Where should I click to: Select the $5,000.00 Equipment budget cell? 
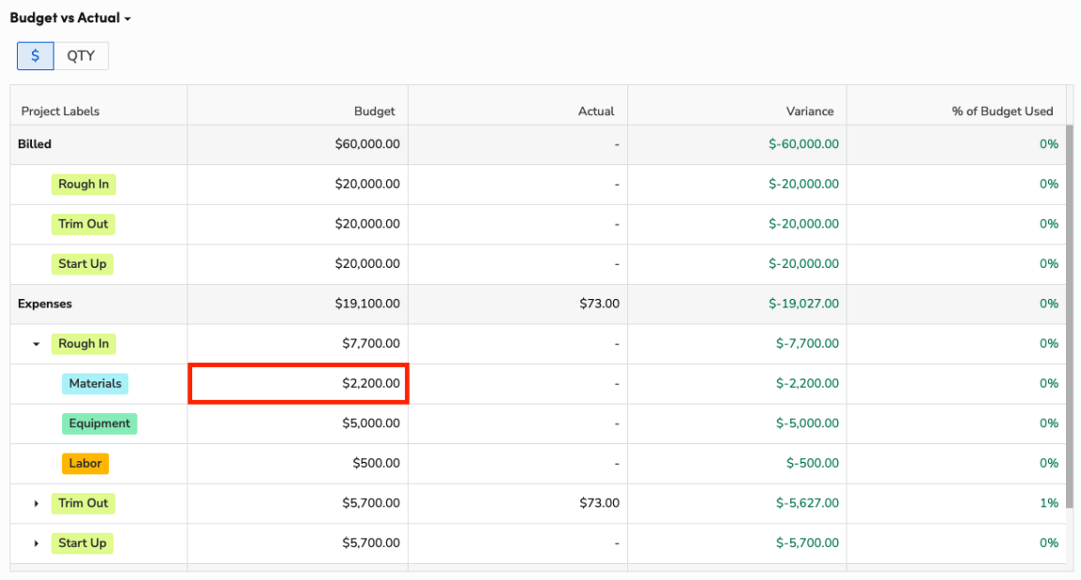coord(298,424)
